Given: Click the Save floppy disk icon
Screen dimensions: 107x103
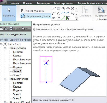Looking at the screenshot, I should 11,29.
